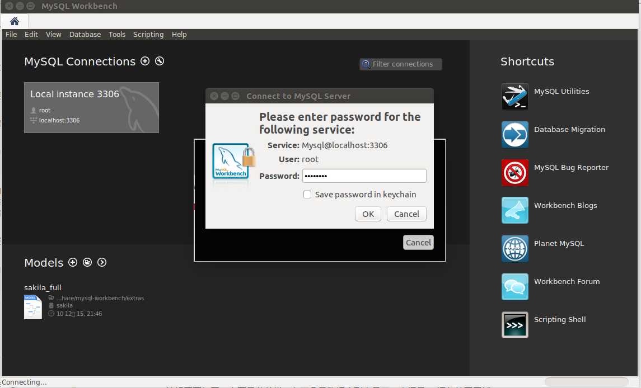Open the Database menu

[85, 34]
